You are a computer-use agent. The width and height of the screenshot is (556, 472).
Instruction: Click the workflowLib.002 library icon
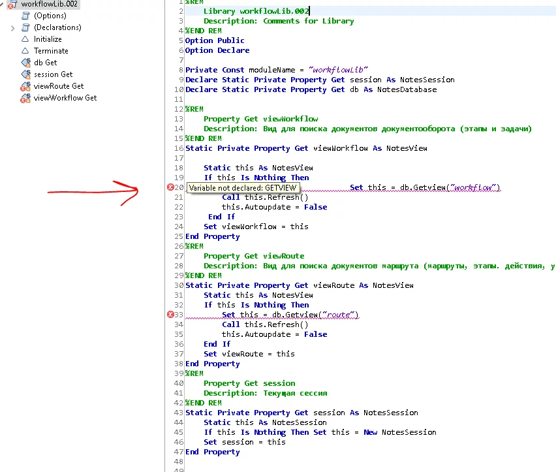tap(12, 5)
